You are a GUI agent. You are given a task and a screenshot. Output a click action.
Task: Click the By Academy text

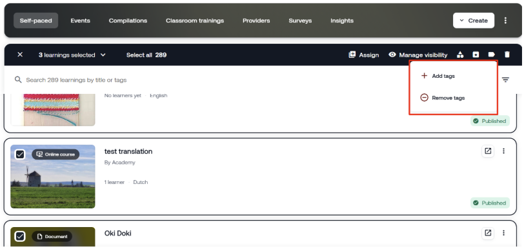(x=119, y=163)
